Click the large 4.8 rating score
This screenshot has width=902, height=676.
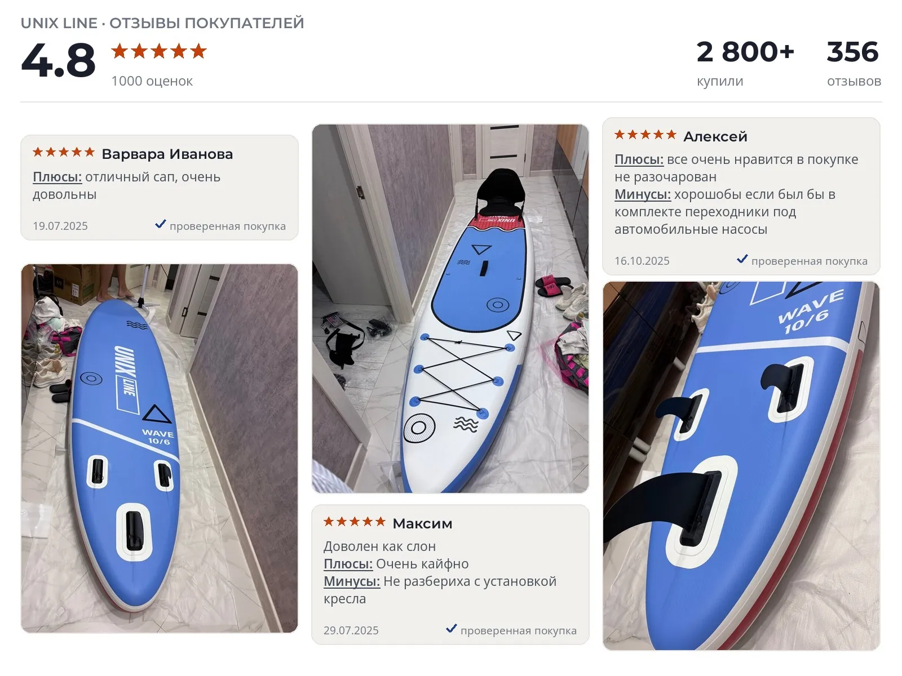click(59, 60)
